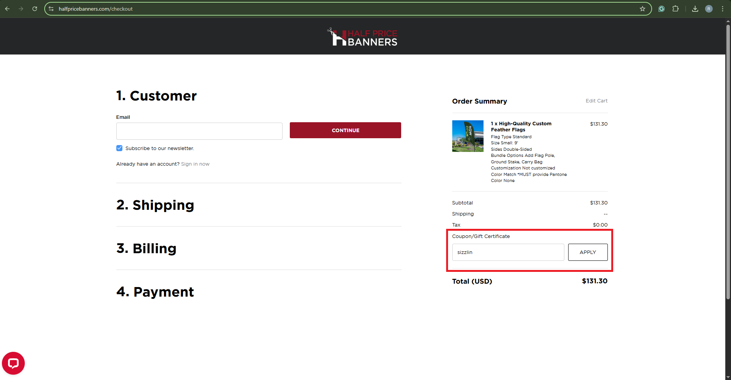Screen dimensions: 731x380
Task: Click the Half Price Banners logo
Action: 362,37
